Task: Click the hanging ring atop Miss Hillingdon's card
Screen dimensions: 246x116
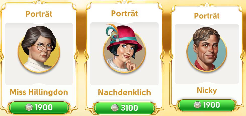Action: click(x=39, y=2)
